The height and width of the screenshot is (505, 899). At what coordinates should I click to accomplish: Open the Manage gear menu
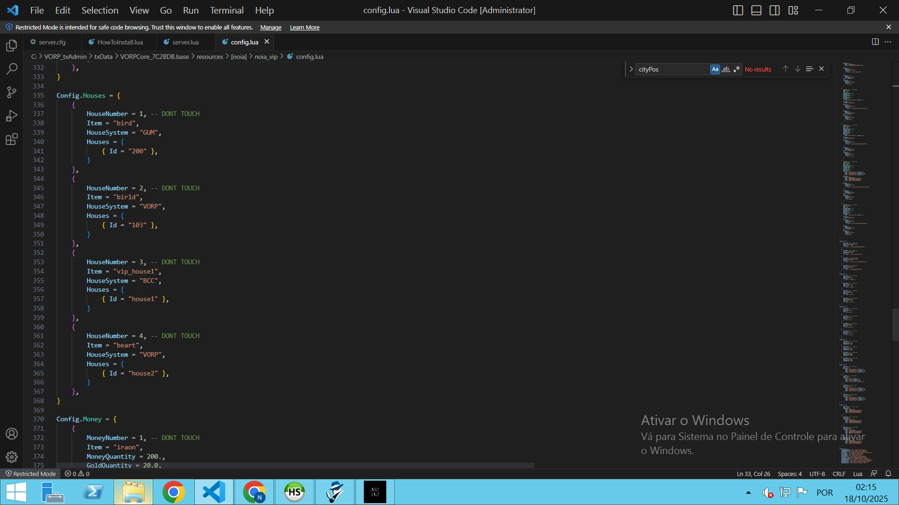click(12, 457)
